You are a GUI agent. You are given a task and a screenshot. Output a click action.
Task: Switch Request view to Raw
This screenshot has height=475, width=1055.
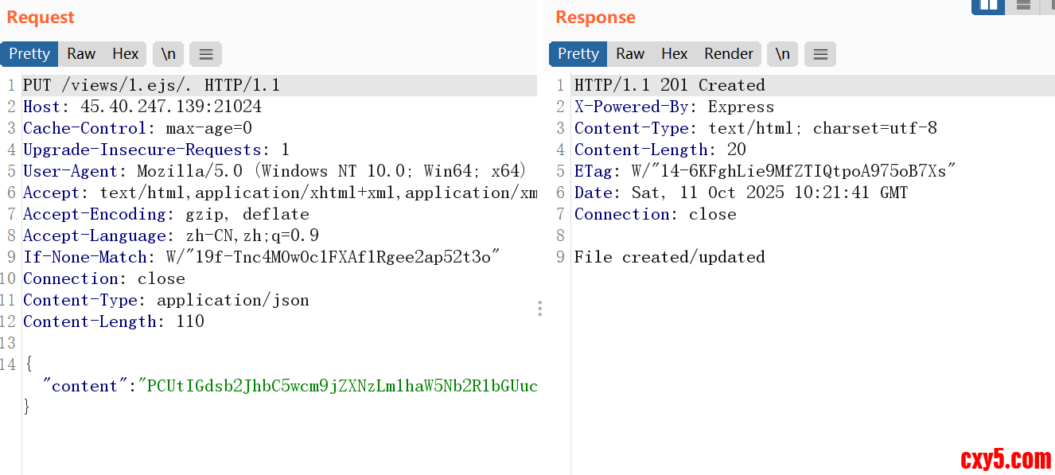pyautogui.click(x=81, y=54)
